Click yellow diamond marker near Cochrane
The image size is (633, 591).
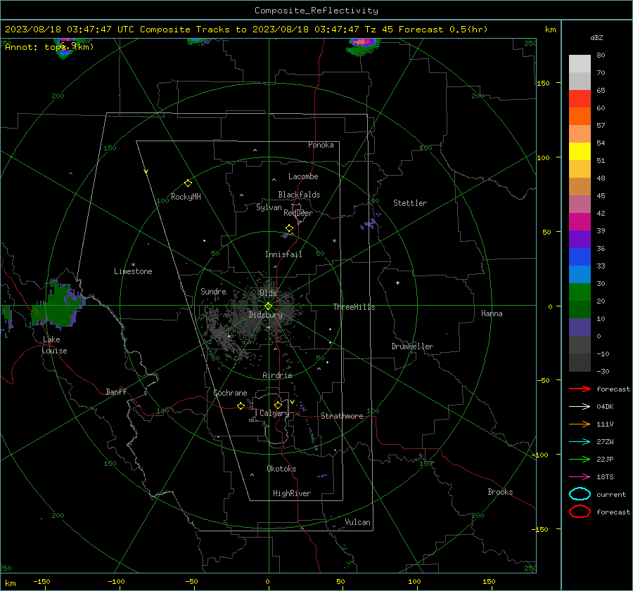click(241, 405)
